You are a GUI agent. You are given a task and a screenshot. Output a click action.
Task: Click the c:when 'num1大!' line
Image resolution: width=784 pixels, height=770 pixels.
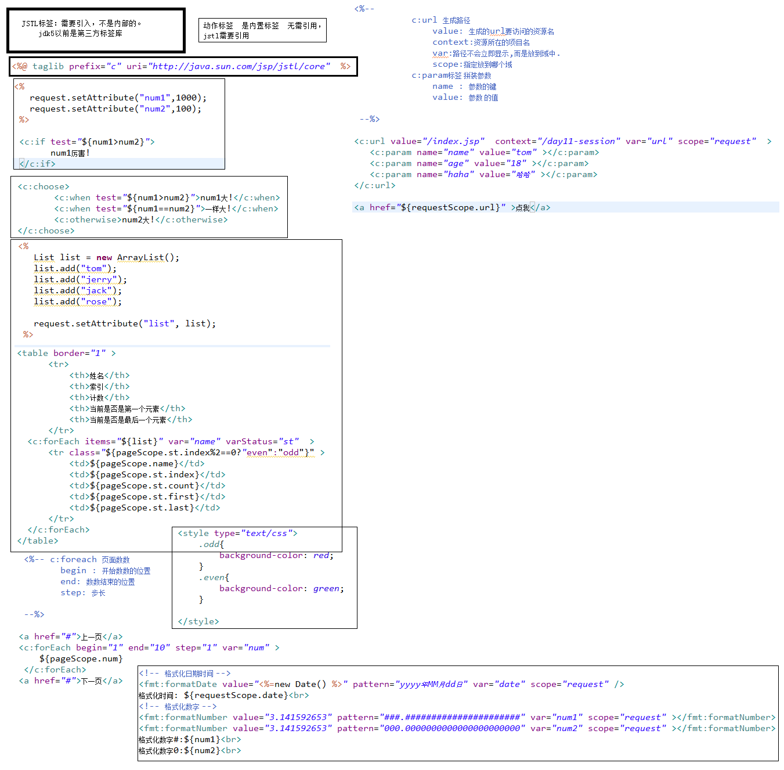(x=167, y=197)
